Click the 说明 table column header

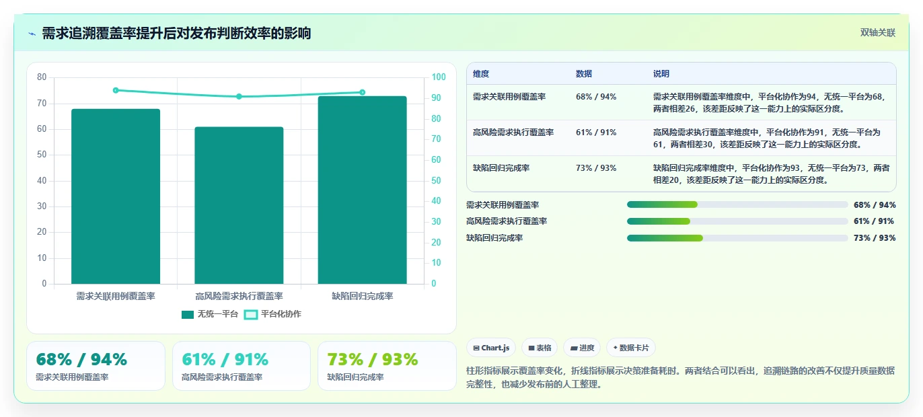pos(661,74)
